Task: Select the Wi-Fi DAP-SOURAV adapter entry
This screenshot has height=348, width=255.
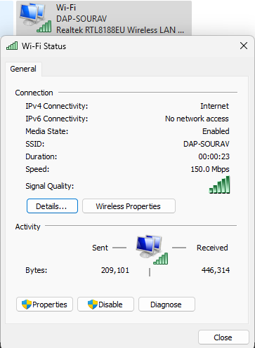Action: coord(104,18)
